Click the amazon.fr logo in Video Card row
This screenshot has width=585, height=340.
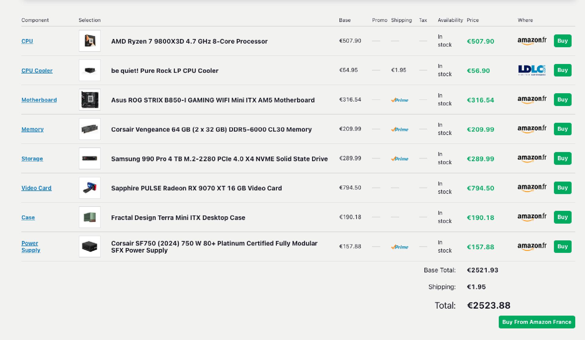[x=532, y=188]
